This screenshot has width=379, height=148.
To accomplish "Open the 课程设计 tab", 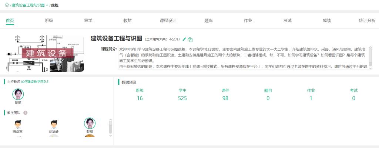I will pos(168,21).
